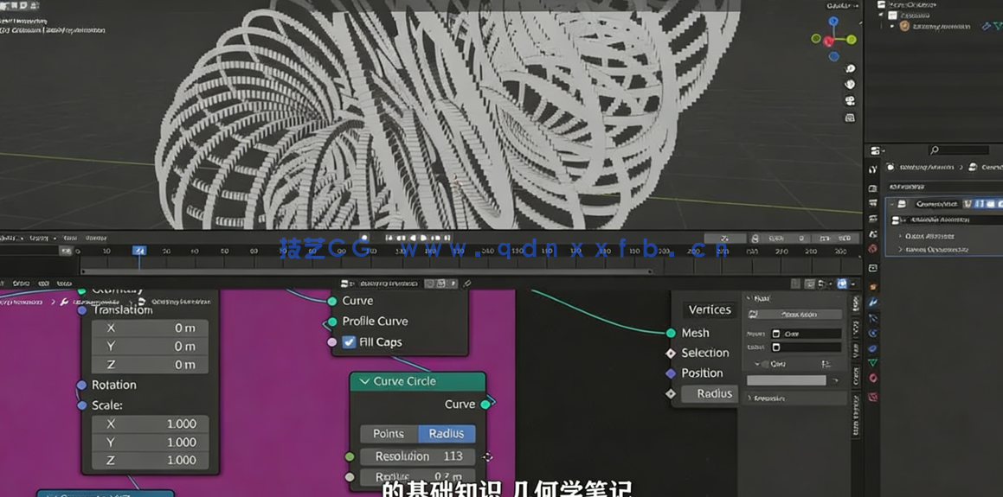Click the Curve output socket
The image size is (1003, 497).
point(485,405)
